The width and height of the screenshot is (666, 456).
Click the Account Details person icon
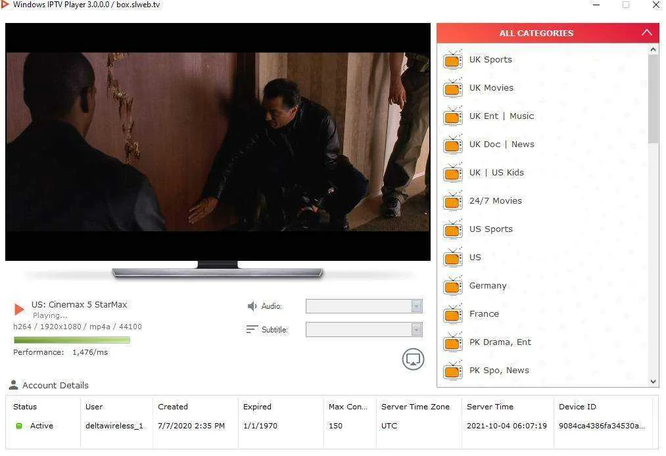click(x=14, y=385)
